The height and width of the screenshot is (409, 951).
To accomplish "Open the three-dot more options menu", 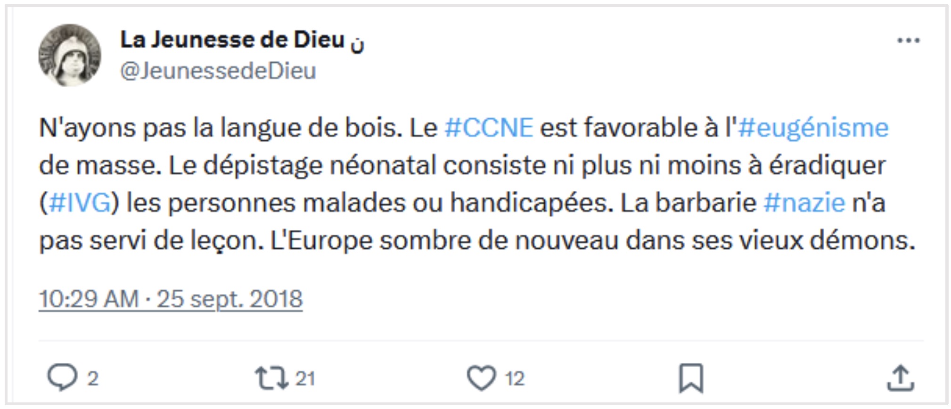I will click(x=909, y=41).
